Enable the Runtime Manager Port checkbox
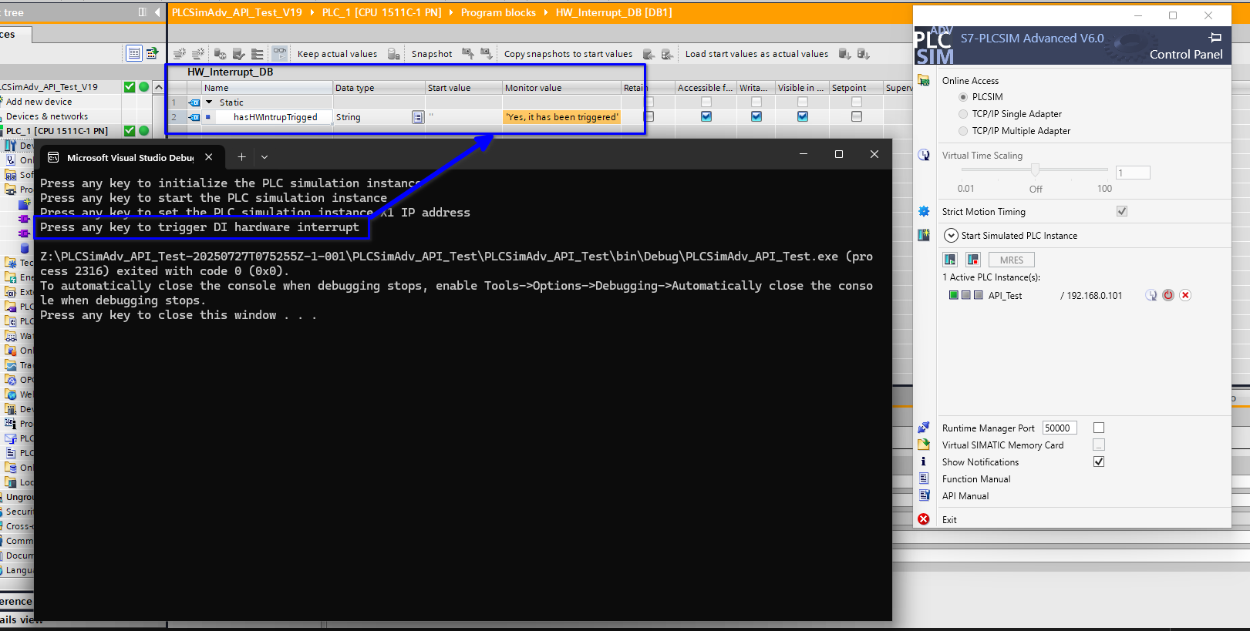The height and width of the screenshot is (631, 1250). click(1099, 428)
